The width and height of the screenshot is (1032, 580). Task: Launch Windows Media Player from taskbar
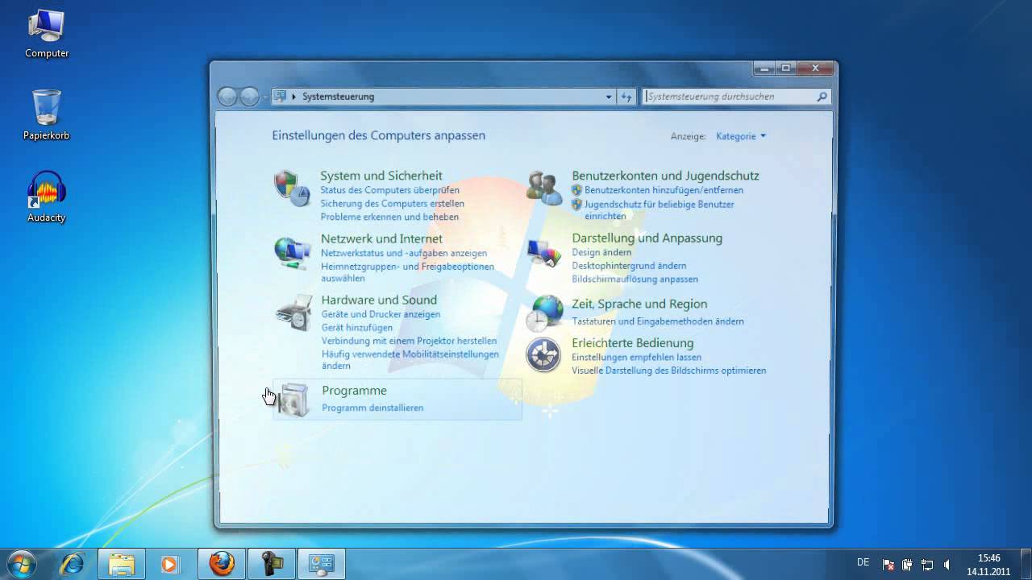170,564
